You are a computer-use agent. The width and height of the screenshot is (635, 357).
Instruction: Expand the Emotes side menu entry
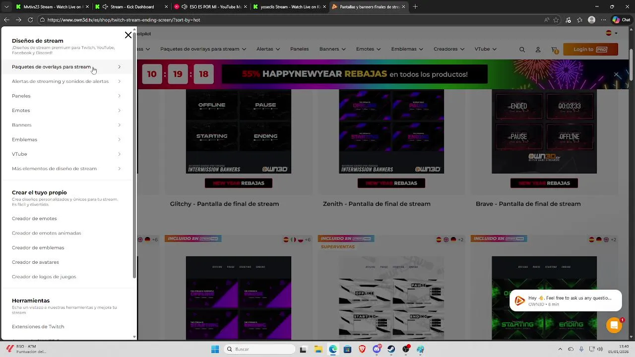66,110
